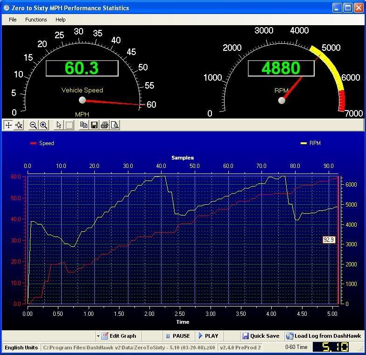Click the v2.4.0 PreProd 2 version label

(x=240, y=348)
